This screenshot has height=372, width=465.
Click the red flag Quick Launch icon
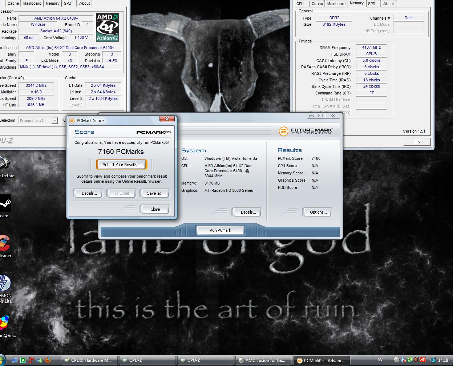[31, 360]
